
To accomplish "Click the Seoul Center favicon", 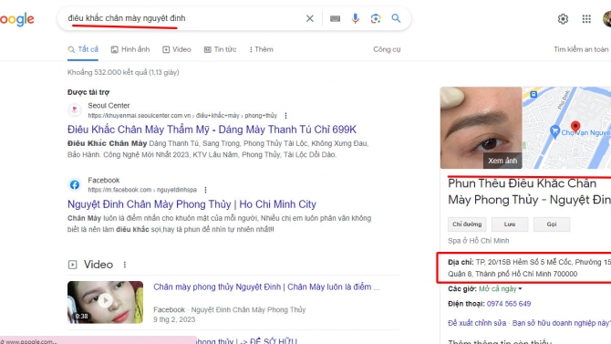I will 75,110.
